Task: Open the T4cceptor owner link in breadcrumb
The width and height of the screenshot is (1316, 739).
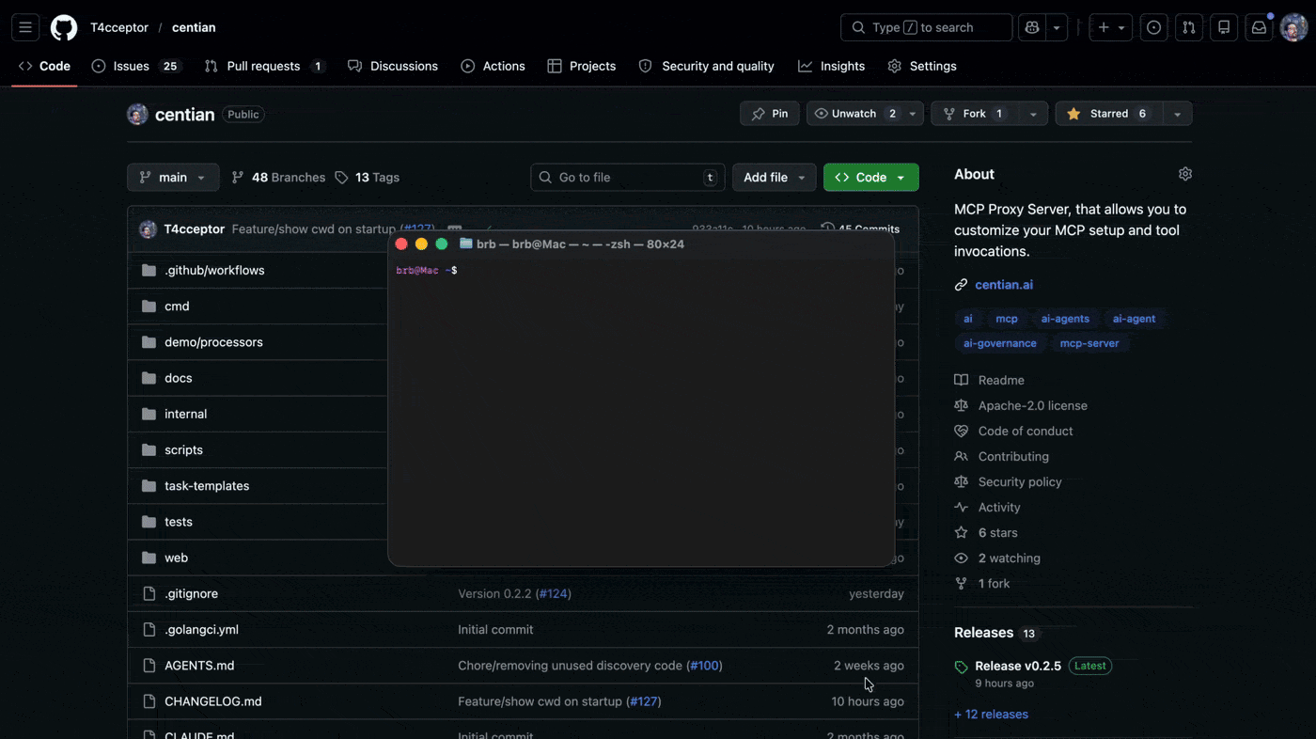Action: coord(119,27)
